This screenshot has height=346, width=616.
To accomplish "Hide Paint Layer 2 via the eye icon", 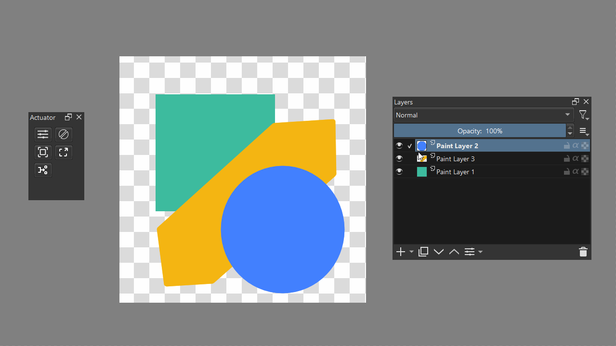I will (399, 145).
